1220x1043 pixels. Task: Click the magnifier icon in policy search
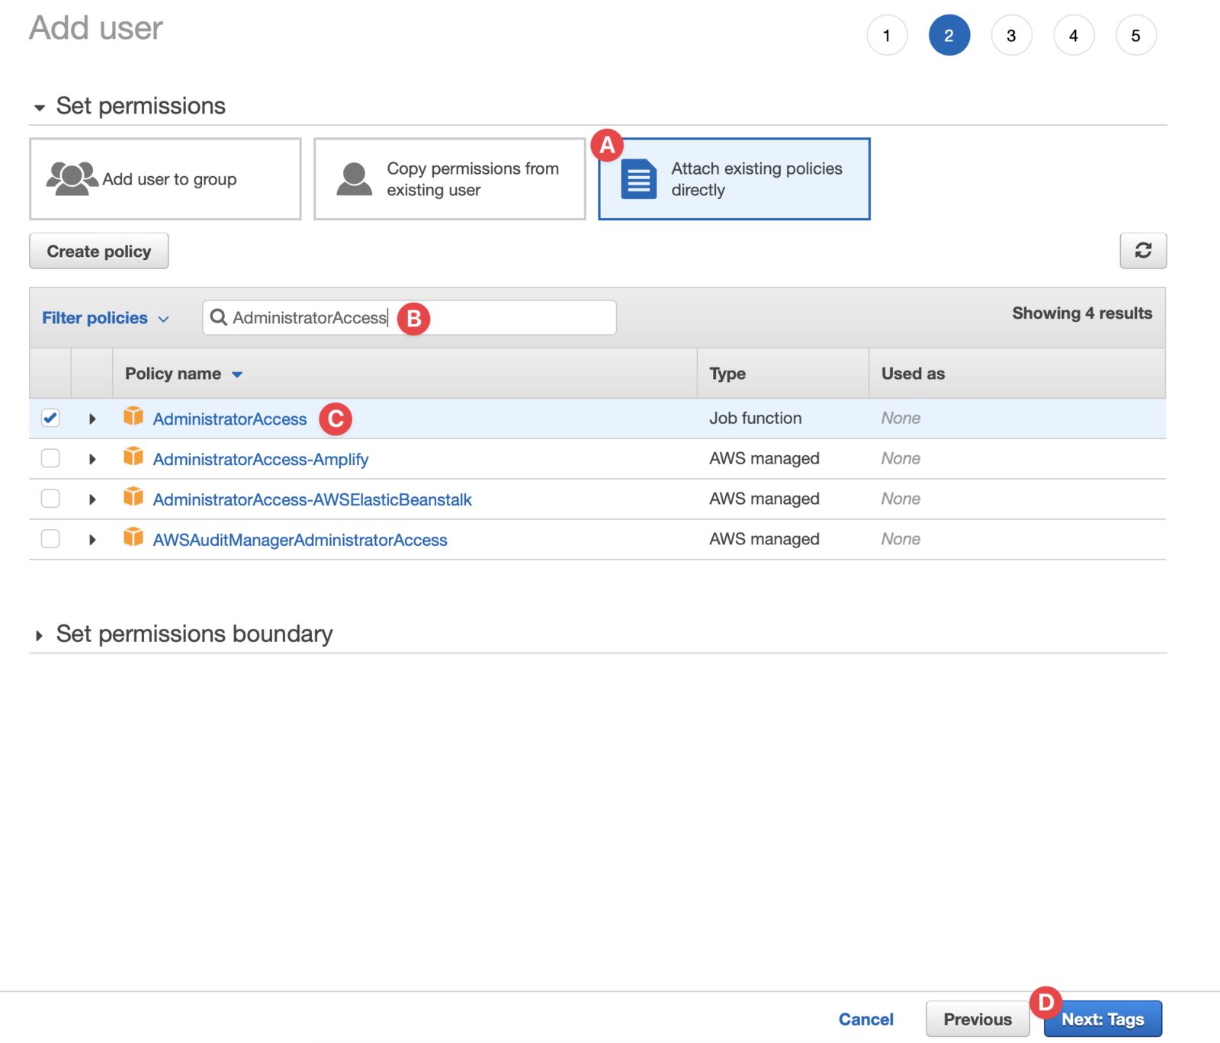coord(218,317)
